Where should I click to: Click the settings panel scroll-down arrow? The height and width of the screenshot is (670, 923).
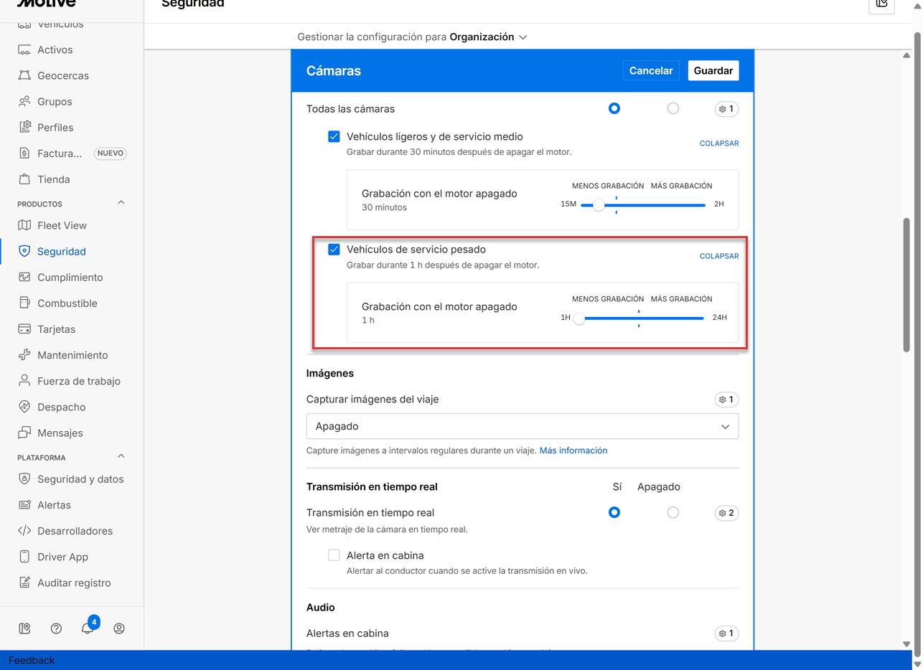907,644
